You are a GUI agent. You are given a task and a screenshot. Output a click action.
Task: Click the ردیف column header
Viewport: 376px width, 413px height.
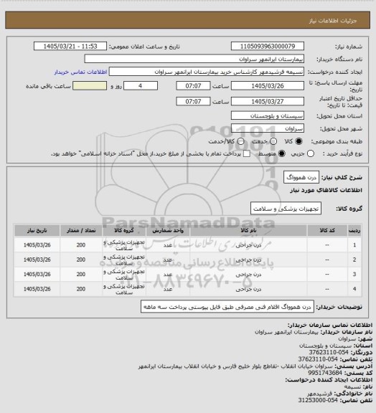tap(354, 230)
